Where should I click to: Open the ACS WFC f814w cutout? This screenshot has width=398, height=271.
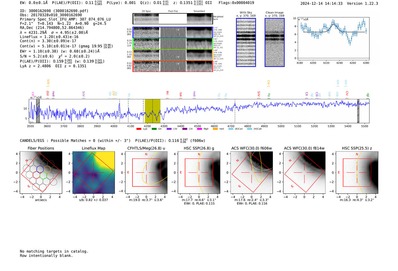click(x=304, y=173)
